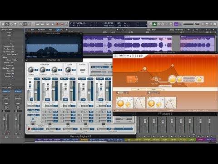
Task: Click the Fast Forward transport button
Action: point(42,24)
